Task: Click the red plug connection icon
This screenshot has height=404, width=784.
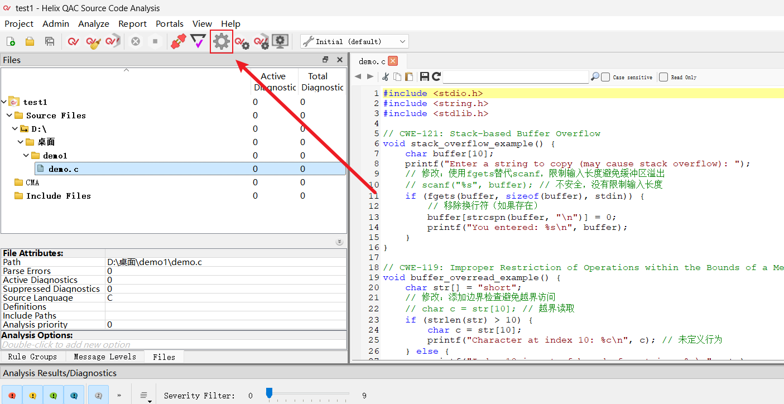Action: pos(178,41)
